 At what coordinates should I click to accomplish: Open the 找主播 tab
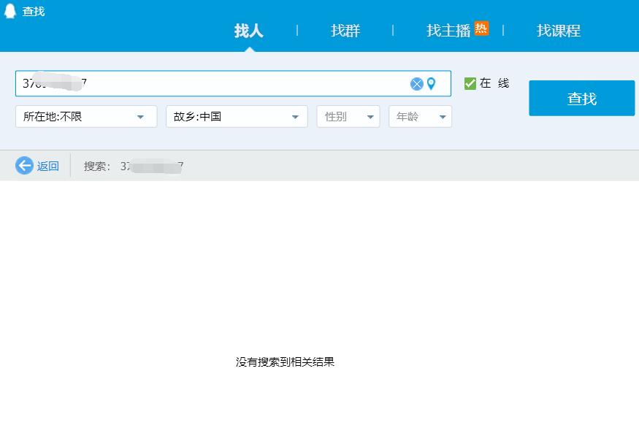click(x=448, y=31)
